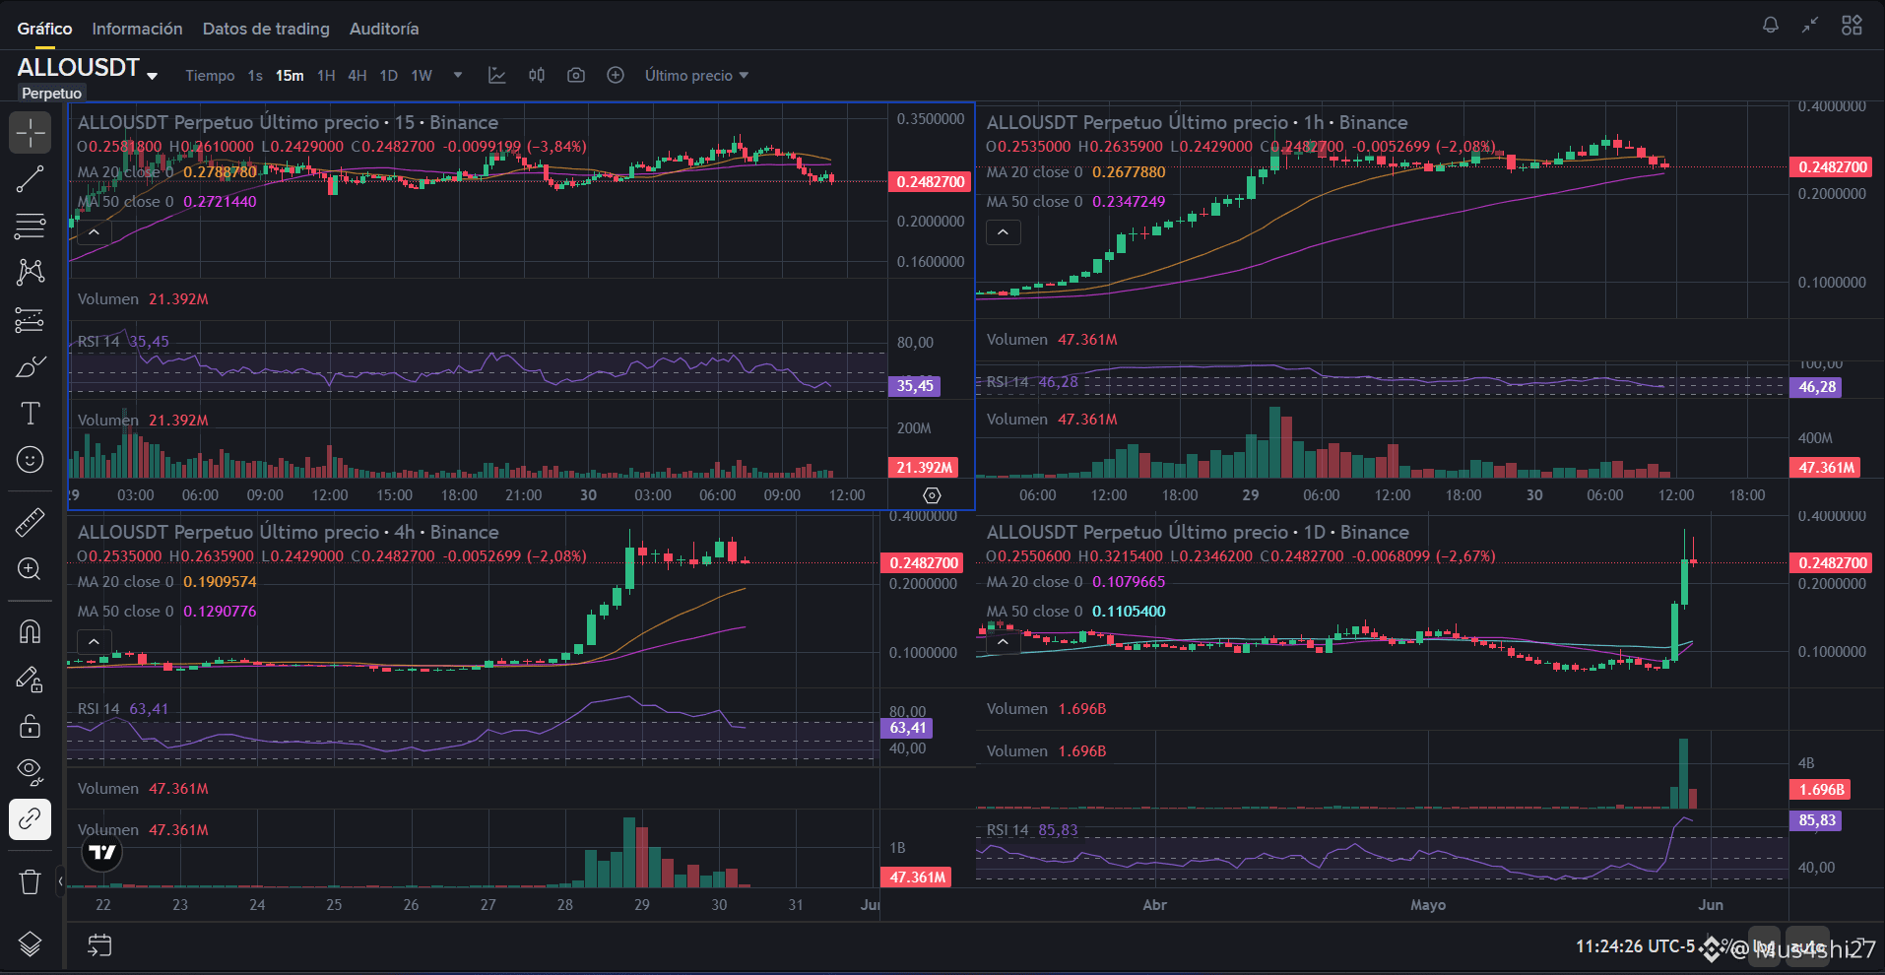Click the 1D chart title legend
1885x975 pixels.
[x=1198, y=533]
